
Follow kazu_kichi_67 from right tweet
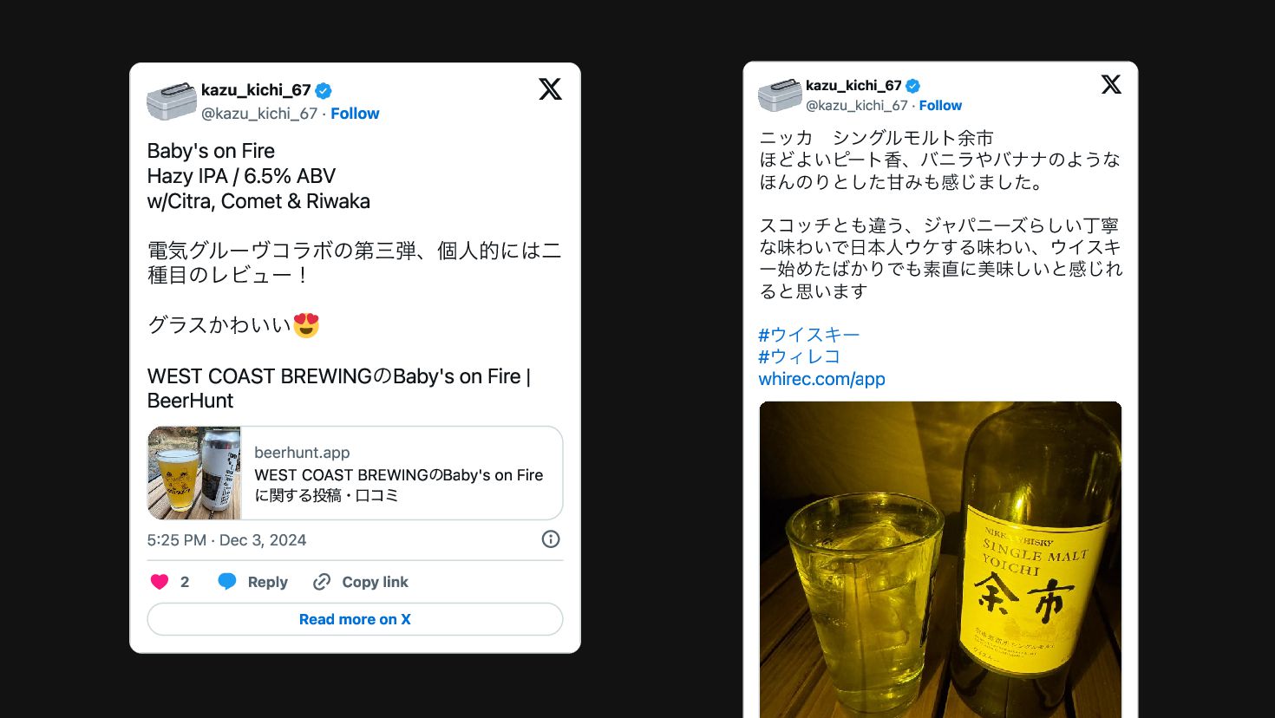(940, 106)
